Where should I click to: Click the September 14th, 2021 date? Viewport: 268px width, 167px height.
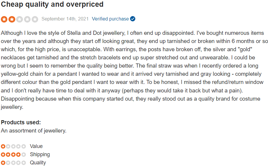[x=65, y=19]
